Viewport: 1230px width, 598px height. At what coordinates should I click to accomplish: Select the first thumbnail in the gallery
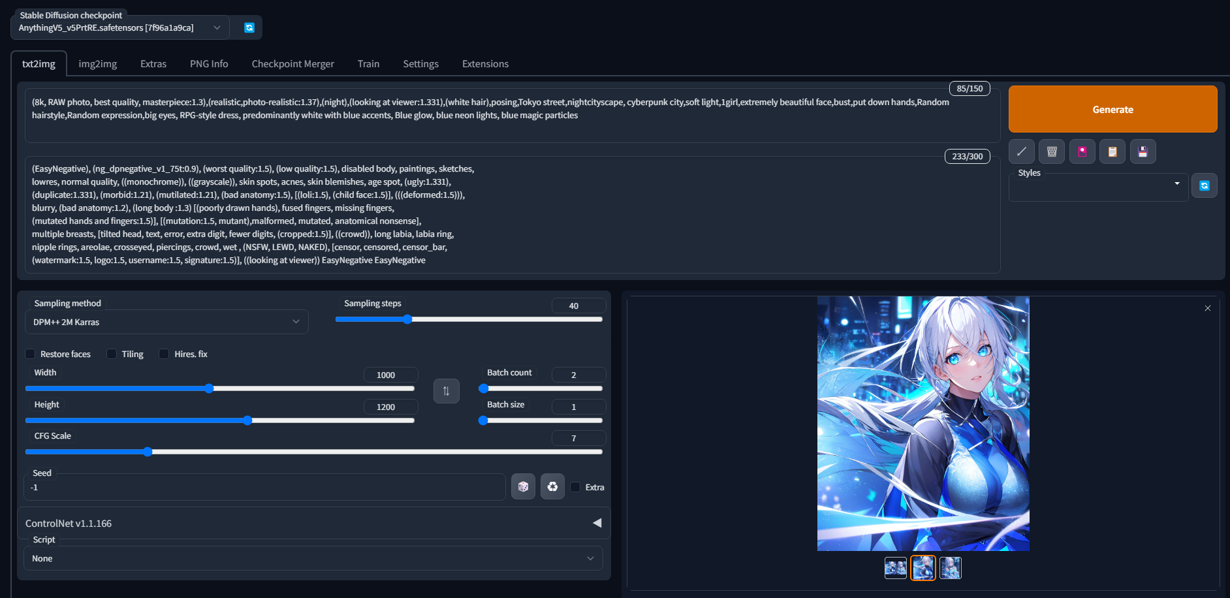895,568
